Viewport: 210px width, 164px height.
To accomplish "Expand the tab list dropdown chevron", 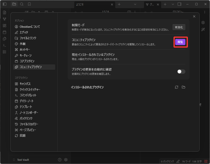I will point(135,5).
